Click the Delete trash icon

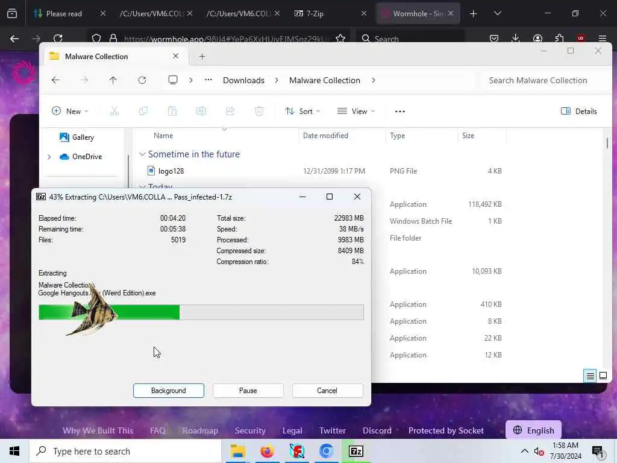pyautogui.click(x=259, y=112)
